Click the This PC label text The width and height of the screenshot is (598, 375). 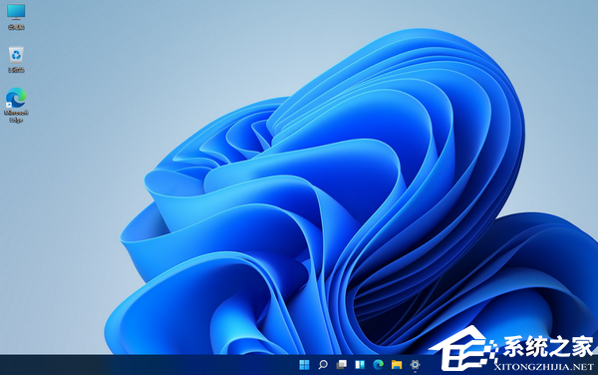click(16, 27)
